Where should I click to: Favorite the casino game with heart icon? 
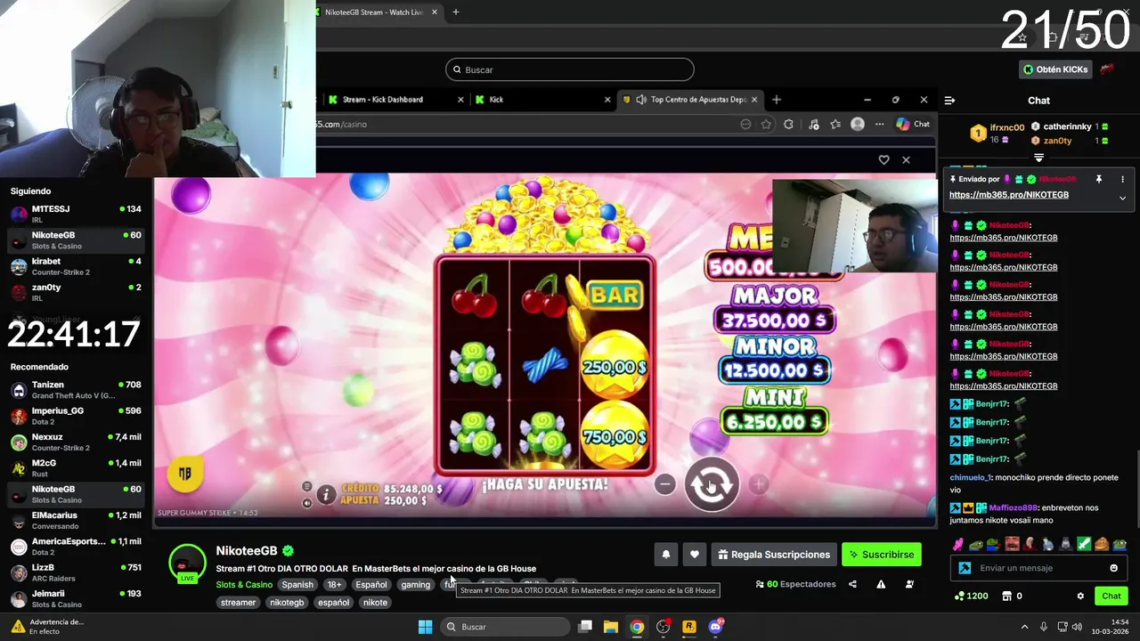883,159
